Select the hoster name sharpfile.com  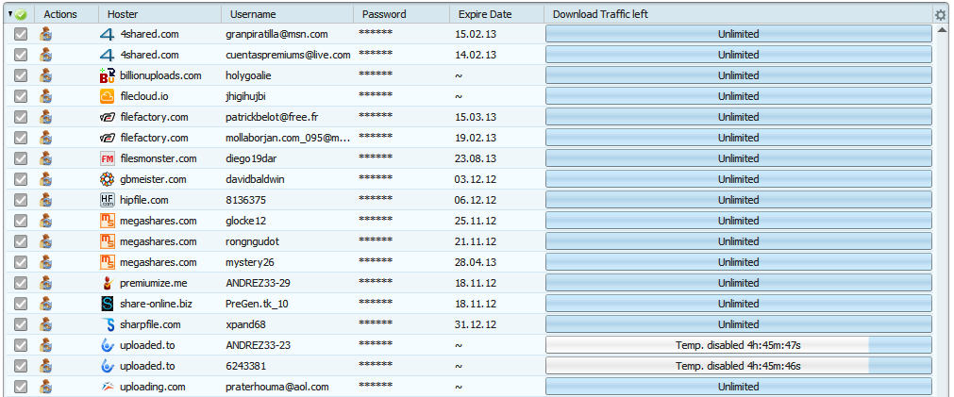150,324
